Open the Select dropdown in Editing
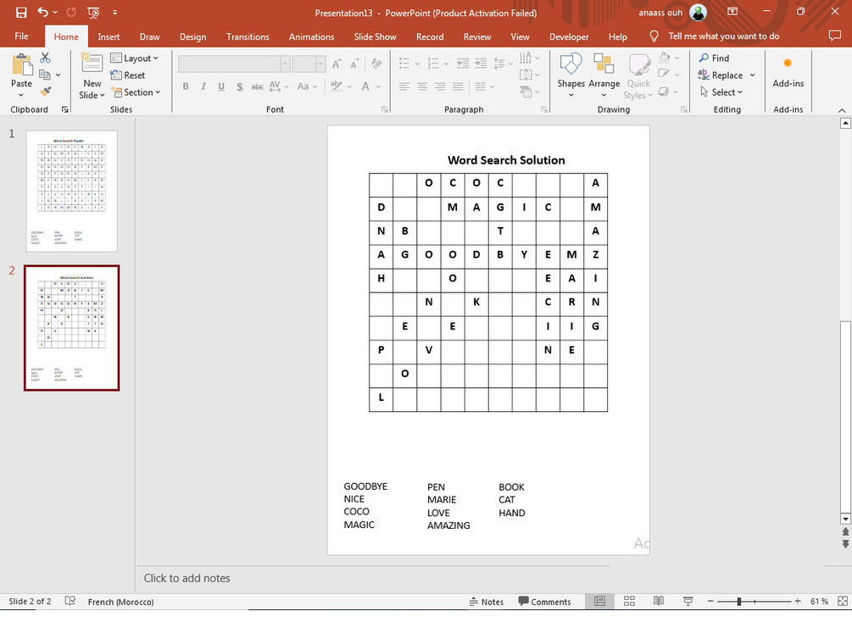 721,92
